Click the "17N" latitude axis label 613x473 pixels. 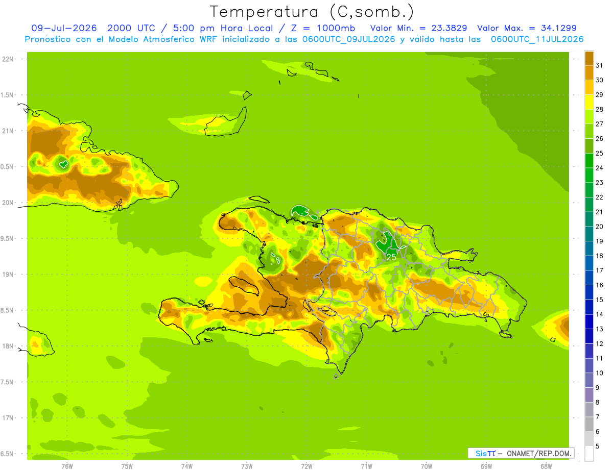8,418
